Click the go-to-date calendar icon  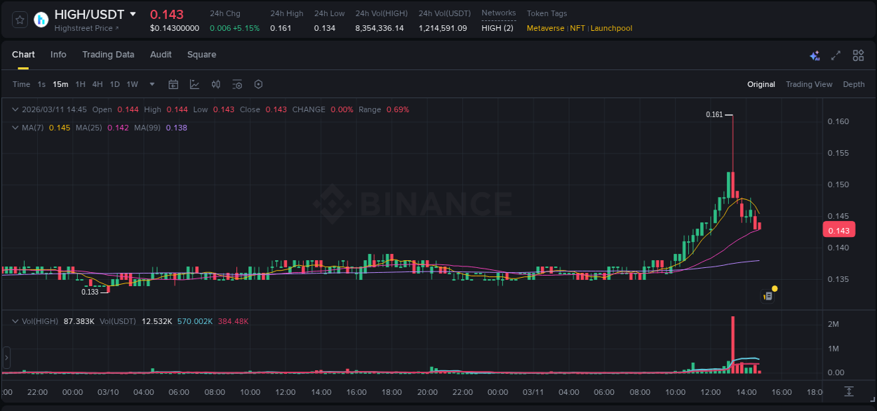pos(173,84)
